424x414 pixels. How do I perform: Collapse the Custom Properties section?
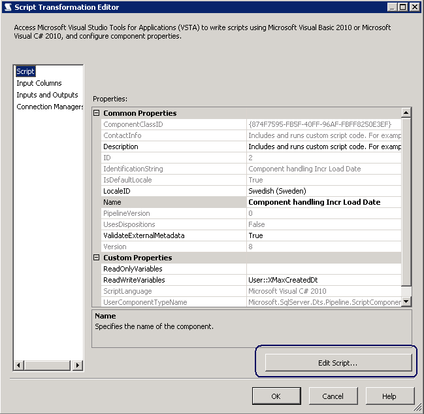tap(97, 258)
